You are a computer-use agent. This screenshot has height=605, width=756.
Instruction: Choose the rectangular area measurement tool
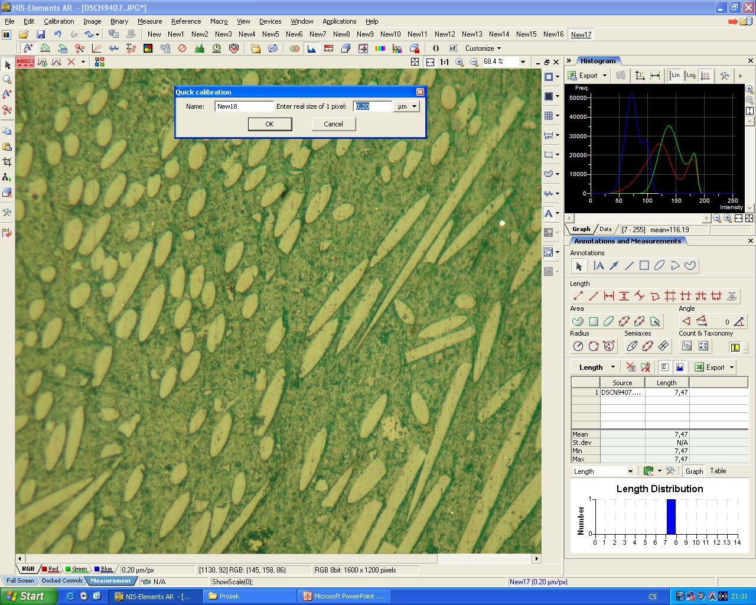(x=594, y=321)
